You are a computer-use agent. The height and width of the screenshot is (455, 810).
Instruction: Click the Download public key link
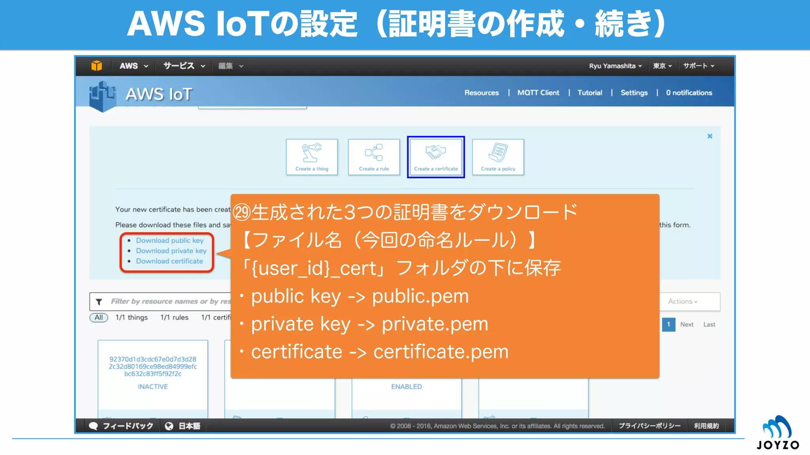[170, 240]
